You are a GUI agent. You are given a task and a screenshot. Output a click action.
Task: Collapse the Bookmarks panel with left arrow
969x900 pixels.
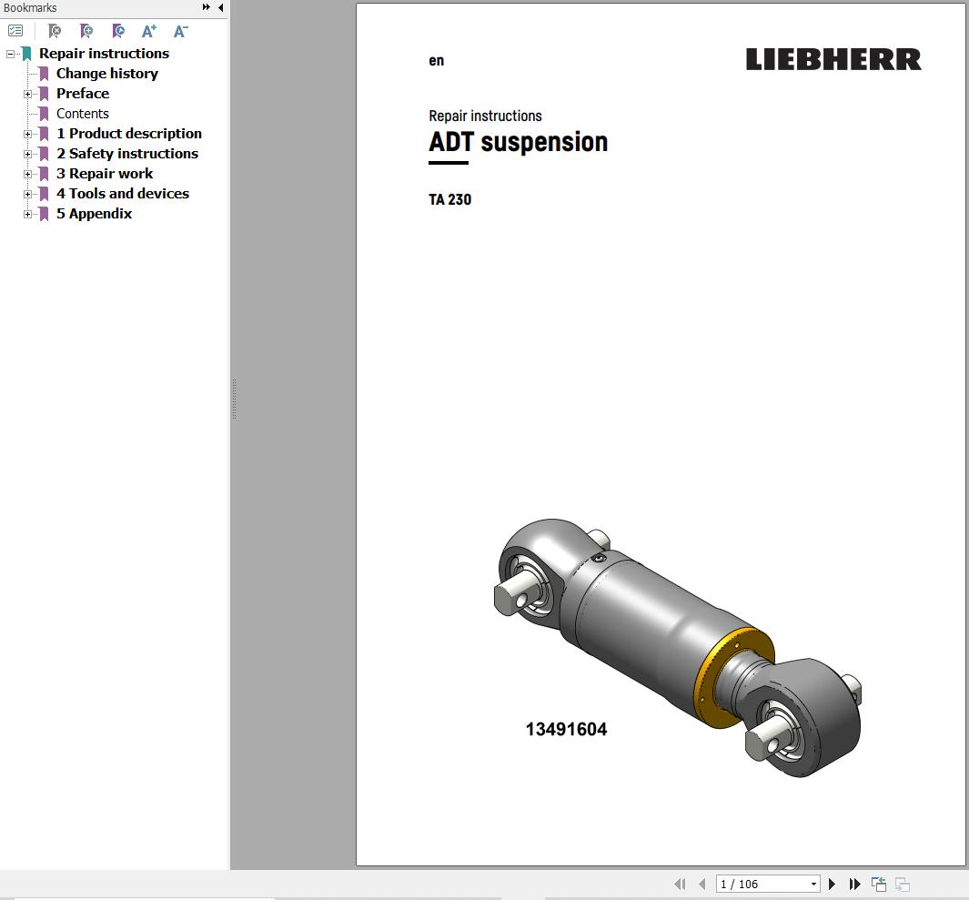pos(220,7)
